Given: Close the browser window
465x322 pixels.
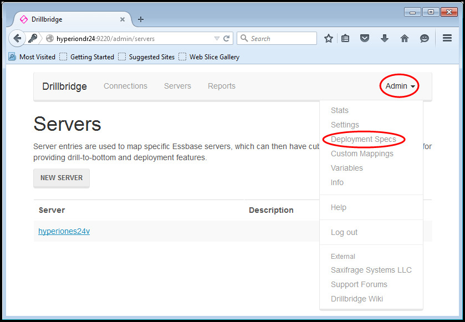Looking at the screenshot, I should (449, 12).
